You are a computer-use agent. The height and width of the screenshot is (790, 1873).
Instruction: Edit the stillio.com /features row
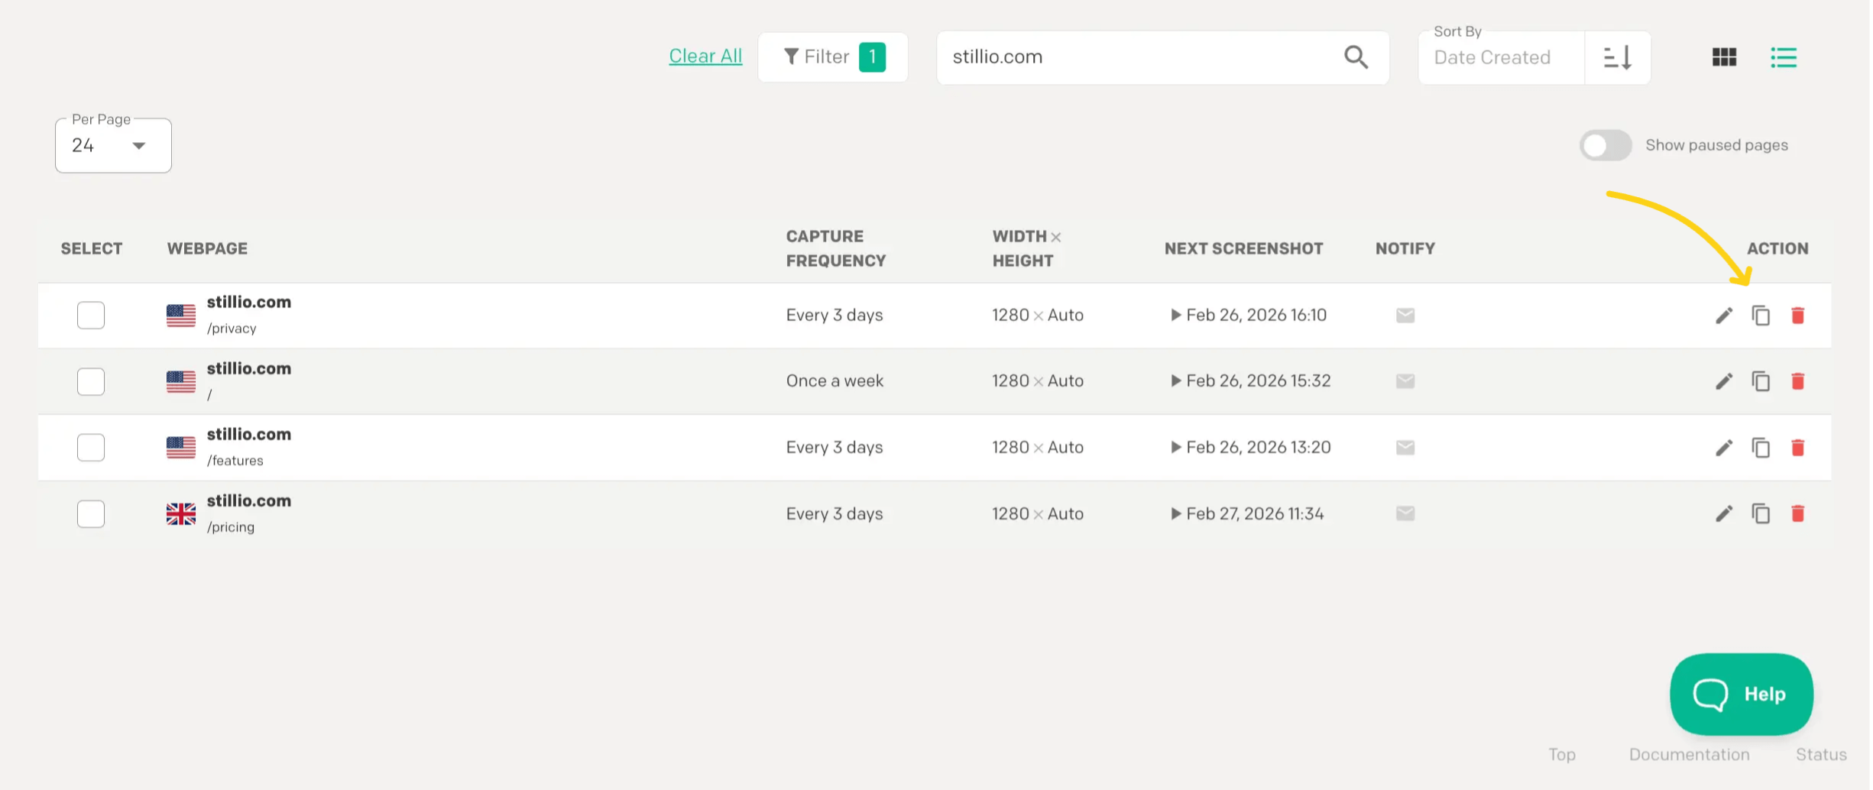coord(1723,447)
